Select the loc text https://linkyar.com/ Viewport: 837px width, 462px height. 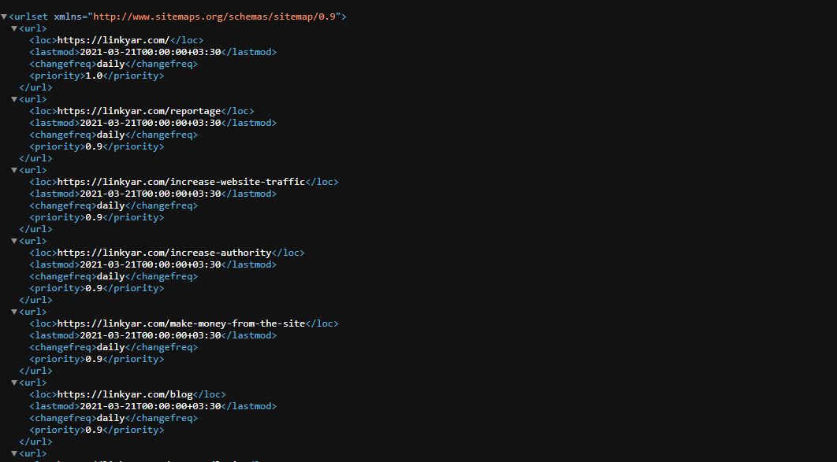113,40
